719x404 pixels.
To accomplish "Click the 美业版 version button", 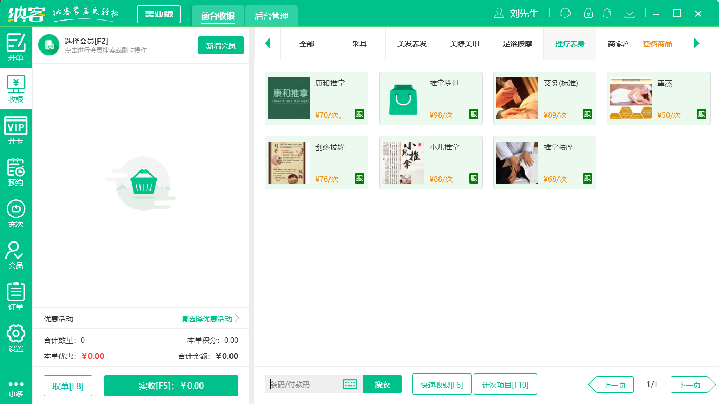I will (159, 14).
